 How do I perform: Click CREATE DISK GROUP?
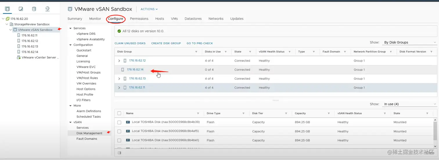(x=166, y=43)
